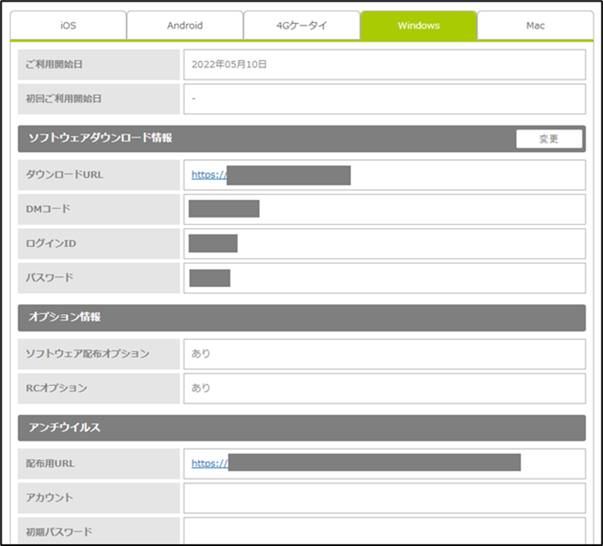Switch to the iOS tab
Image resolution: width=603 pixels, height=546 pixels.
coord(68,26)
